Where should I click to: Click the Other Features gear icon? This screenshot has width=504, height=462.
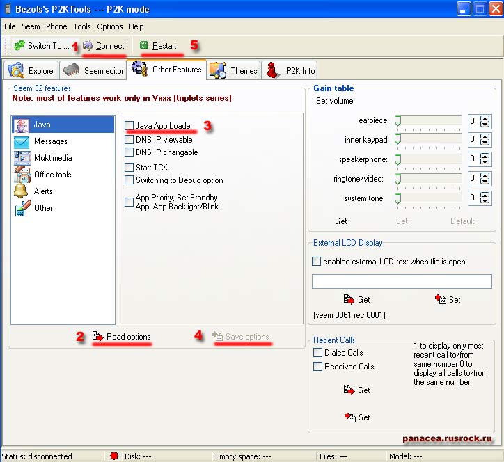pyautogui.click(x=140, y=68)
